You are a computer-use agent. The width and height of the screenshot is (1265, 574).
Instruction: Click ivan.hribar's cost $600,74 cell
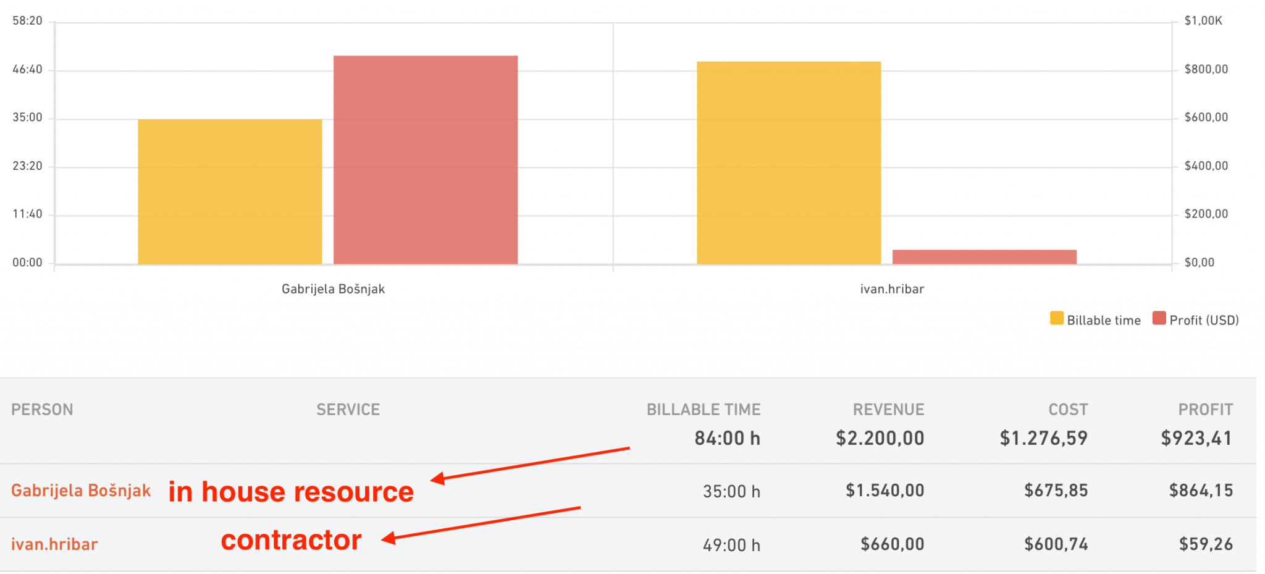coord(1056,544)
